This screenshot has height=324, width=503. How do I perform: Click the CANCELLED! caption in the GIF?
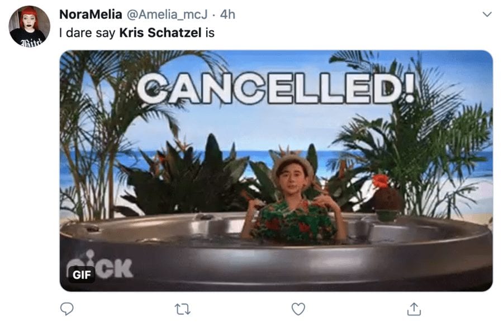click(277, 88)
